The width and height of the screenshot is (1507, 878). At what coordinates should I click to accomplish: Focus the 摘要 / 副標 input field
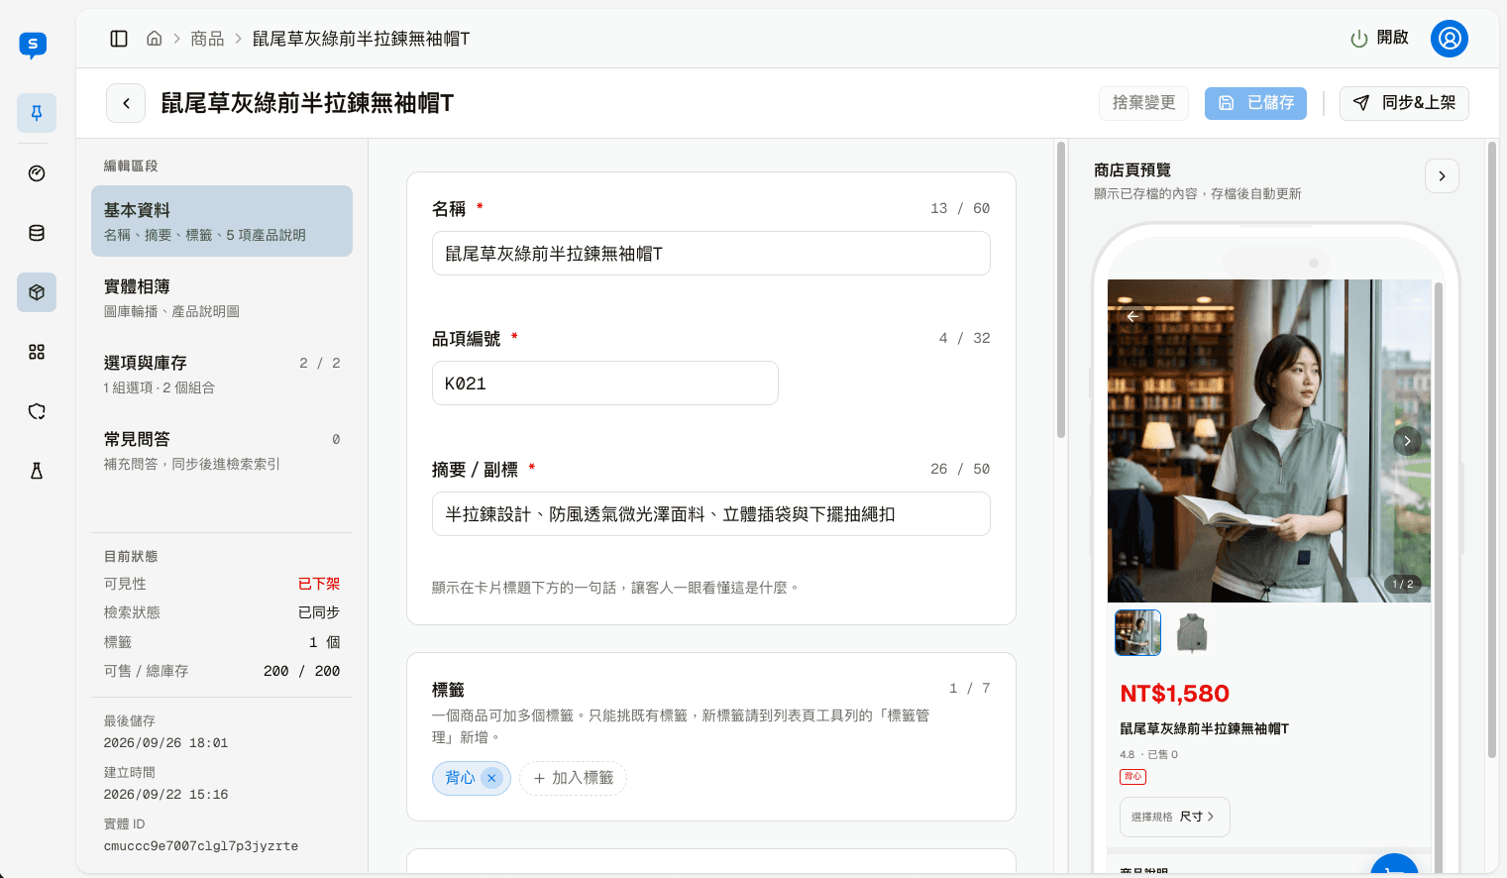click(711, 514)
